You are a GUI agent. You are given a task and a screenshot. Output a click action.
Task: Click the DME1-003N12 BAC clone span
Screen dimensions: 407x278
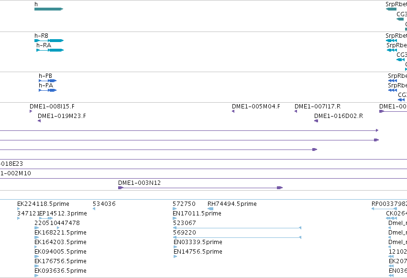tap(200, 188)
